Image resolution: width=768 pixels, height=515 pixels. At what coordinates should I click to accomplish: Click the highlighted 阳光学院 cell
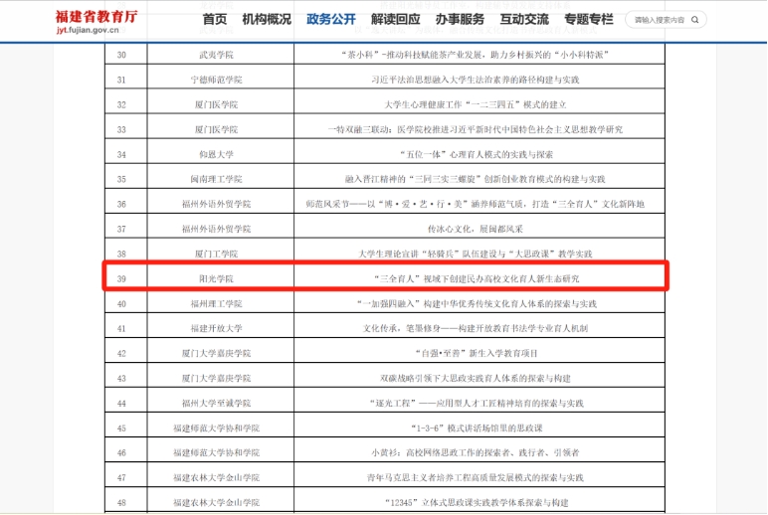tap(216, 278)
